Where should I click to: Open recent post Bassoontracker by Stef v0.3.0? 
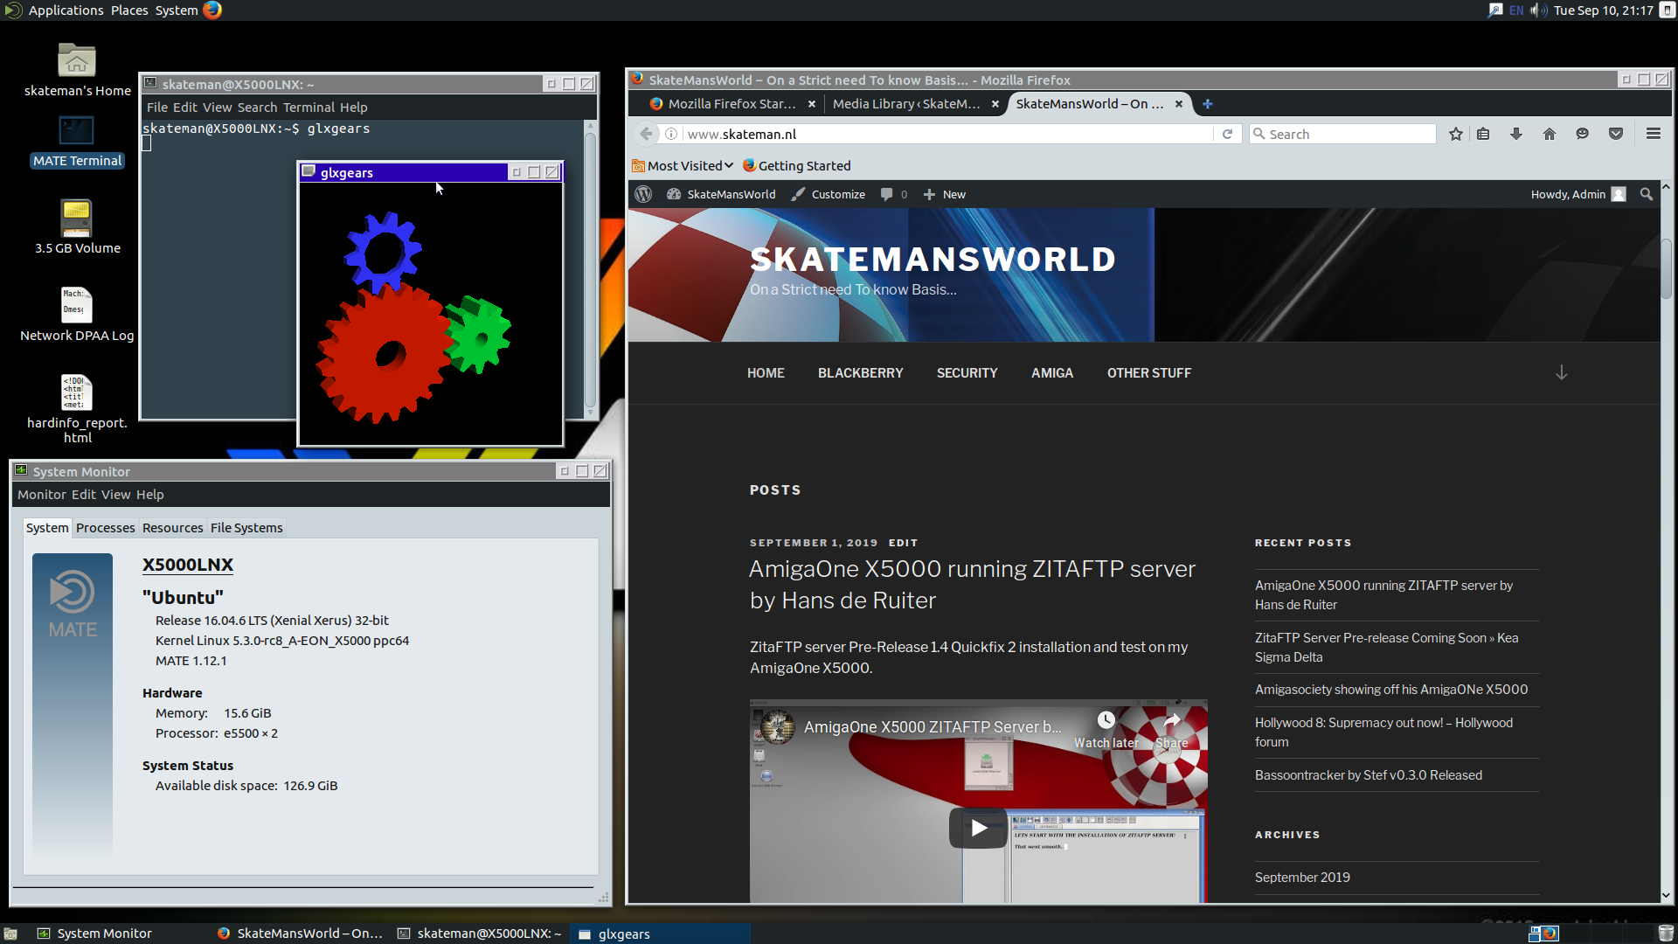(x=1368, y=775)
